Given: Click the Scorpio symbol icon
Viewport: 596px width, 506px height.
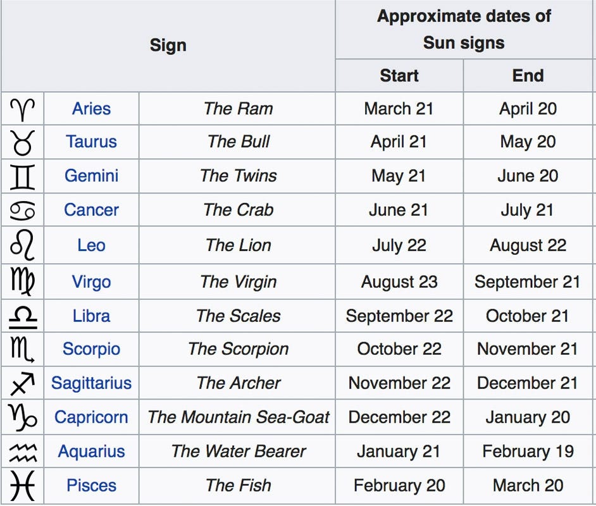Looking at the screenshot, I should coord(22,349).
